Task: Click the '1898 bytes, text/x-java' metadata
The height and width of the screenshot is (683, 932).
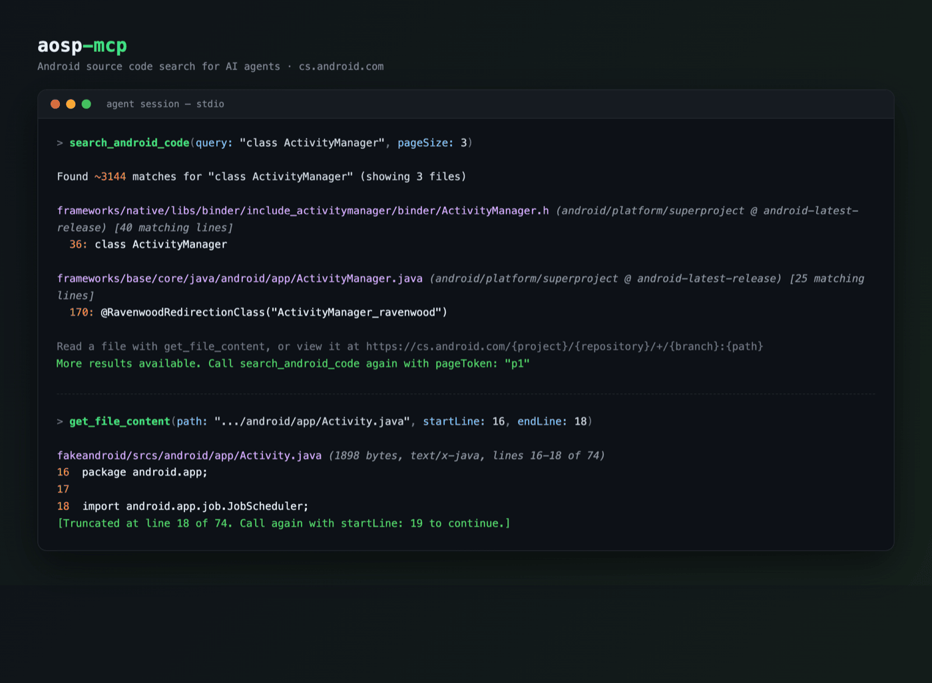Action: pyautogui.click(x=409, y=456)
